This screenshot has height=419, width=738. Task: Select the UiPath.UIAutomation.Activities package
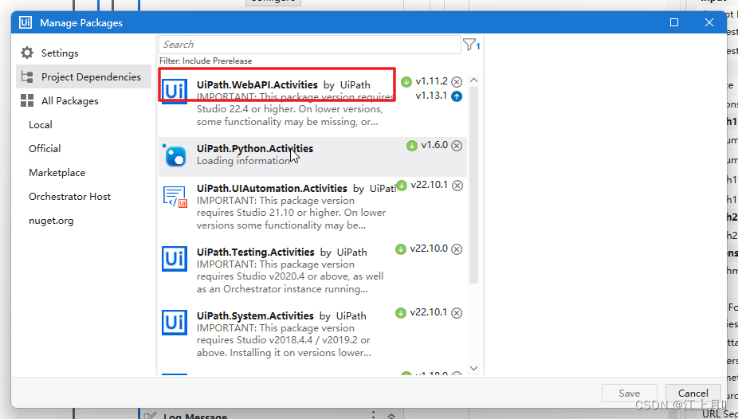pos(312,207)
